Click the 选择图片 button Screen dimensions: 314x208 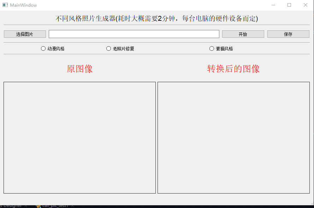pyautogui.click(x=24, y=34)
